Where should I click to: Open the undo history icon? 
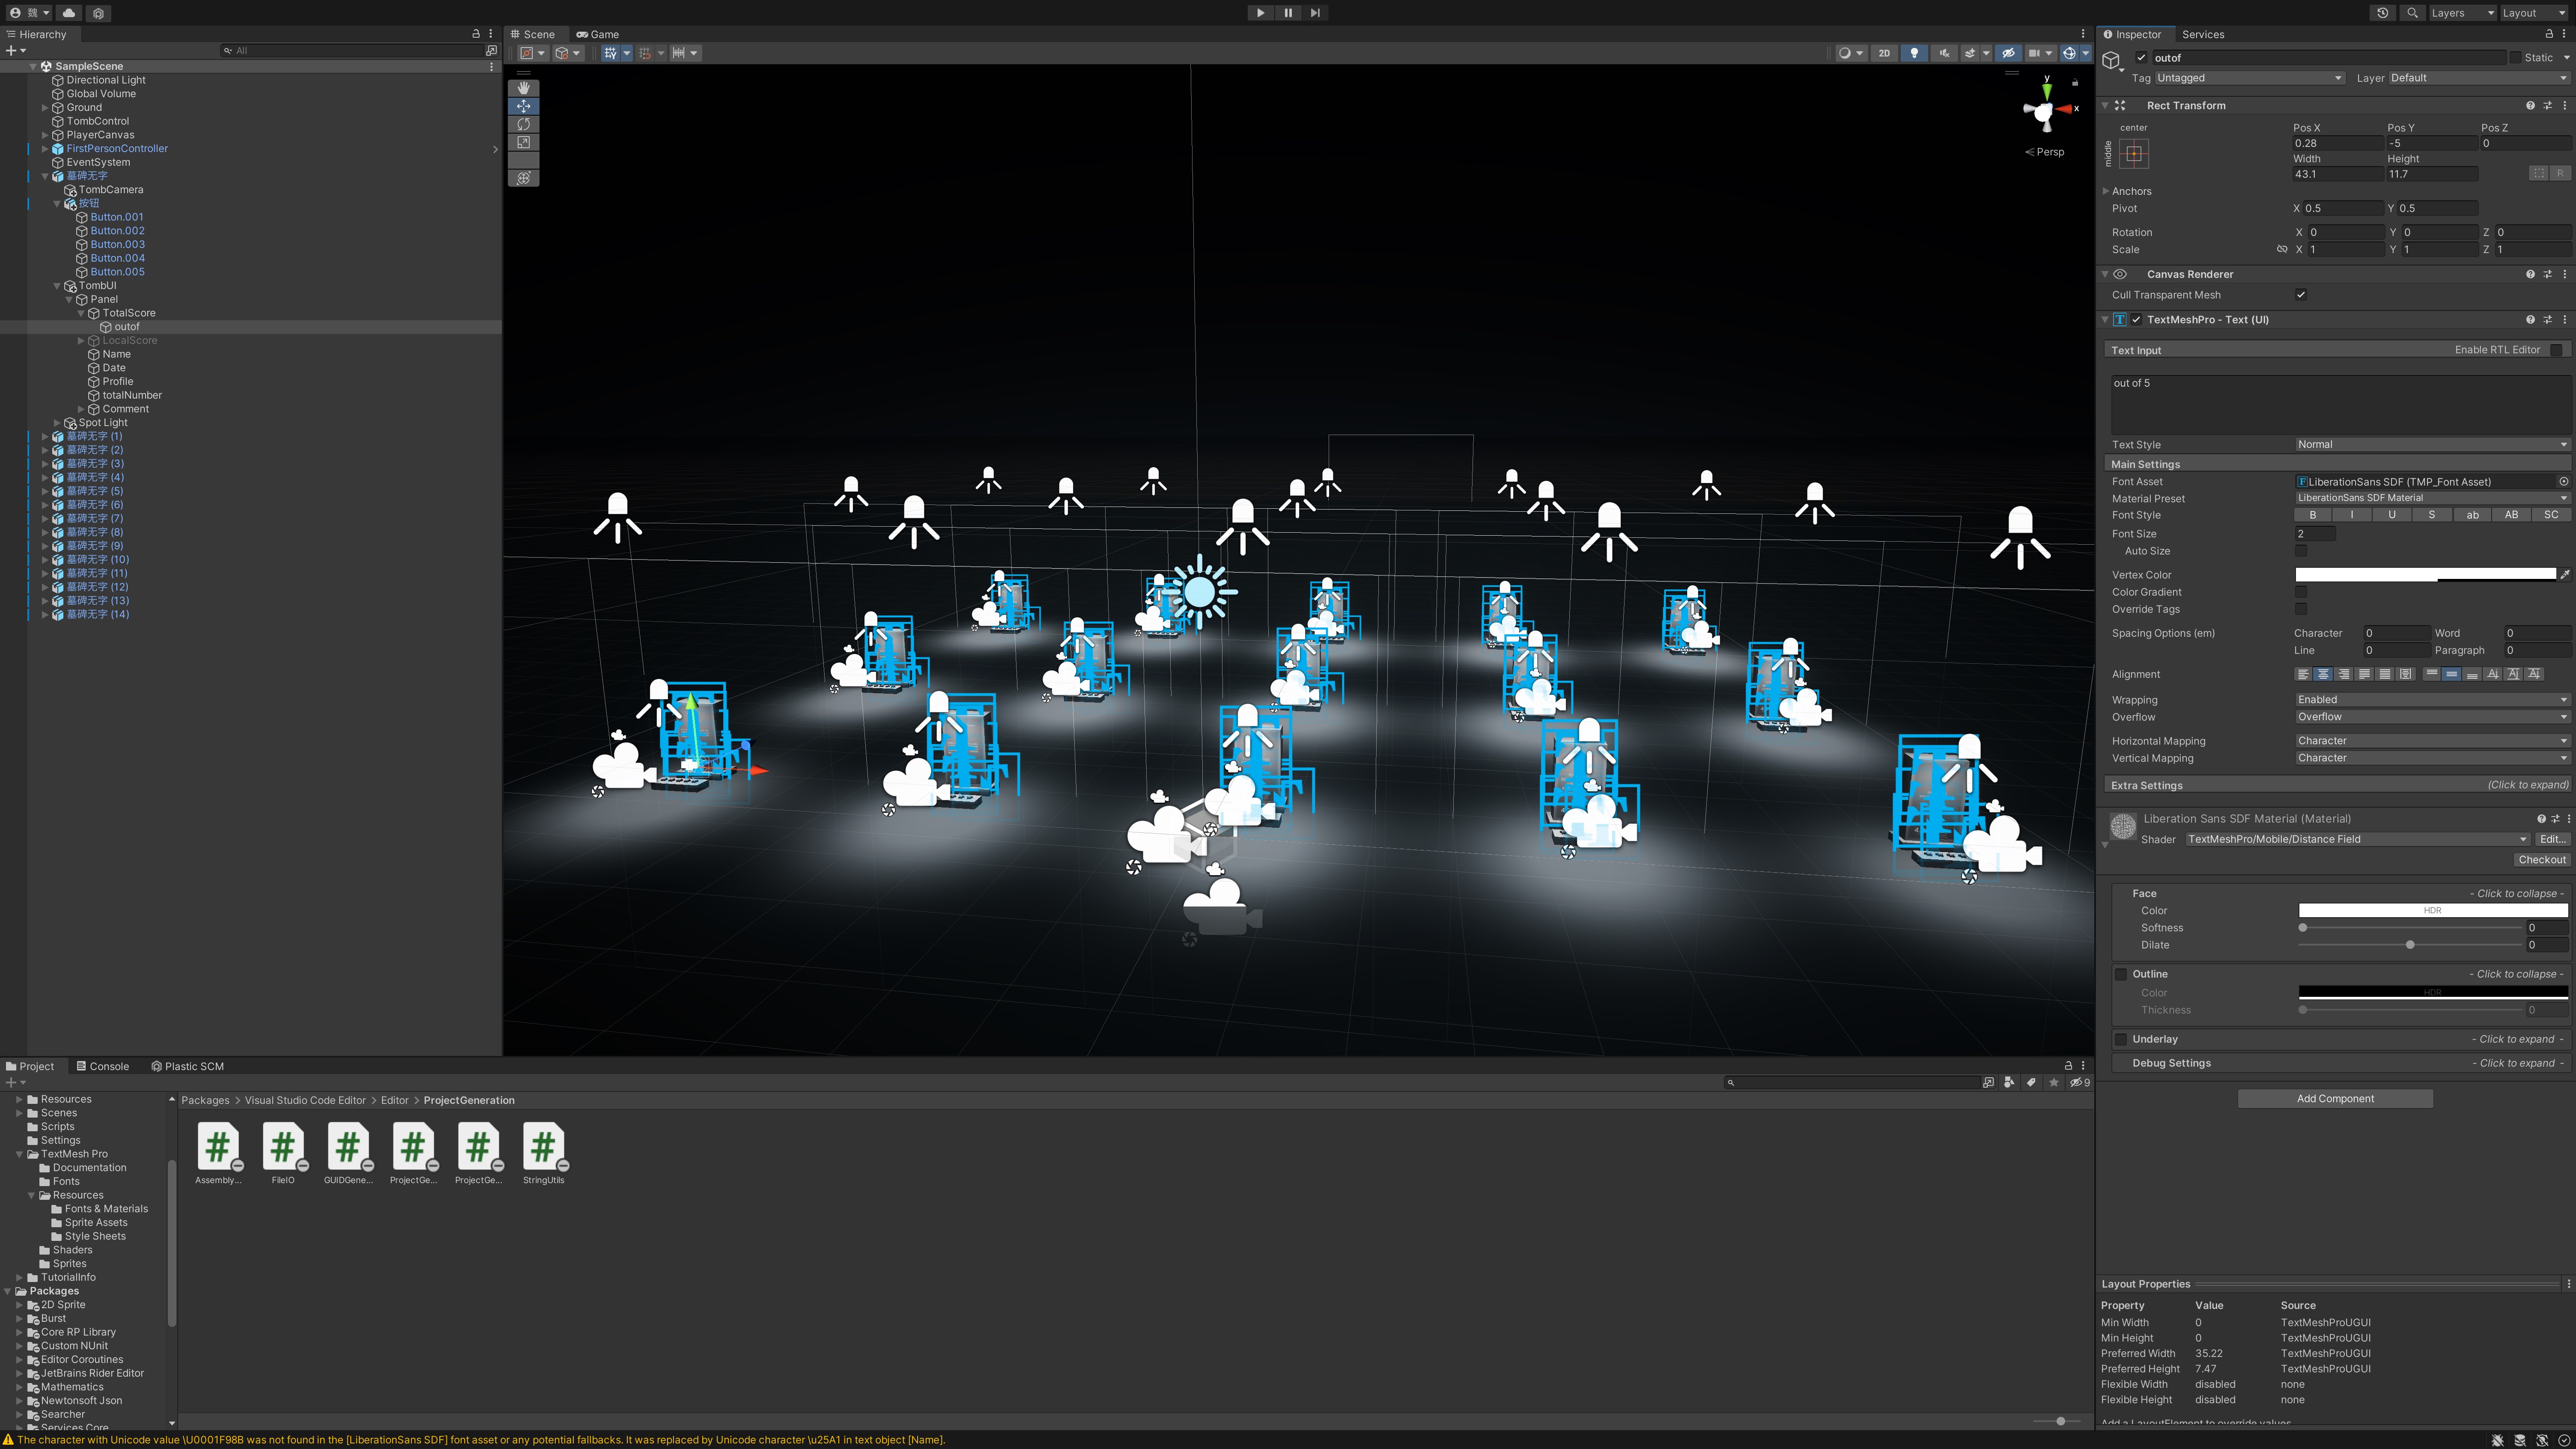point(2383,13)
